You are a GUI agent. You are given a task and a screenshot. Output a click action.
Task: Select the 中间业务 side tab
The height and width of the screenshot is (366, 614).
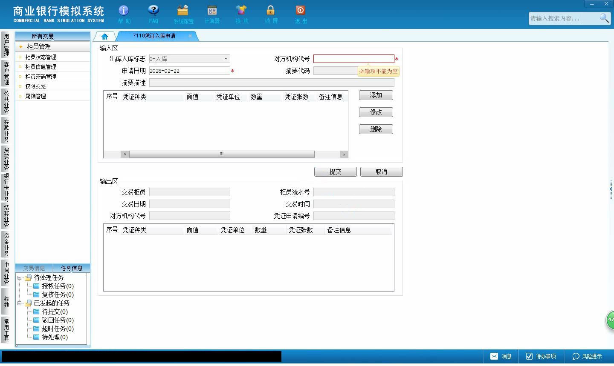[6, 273]
